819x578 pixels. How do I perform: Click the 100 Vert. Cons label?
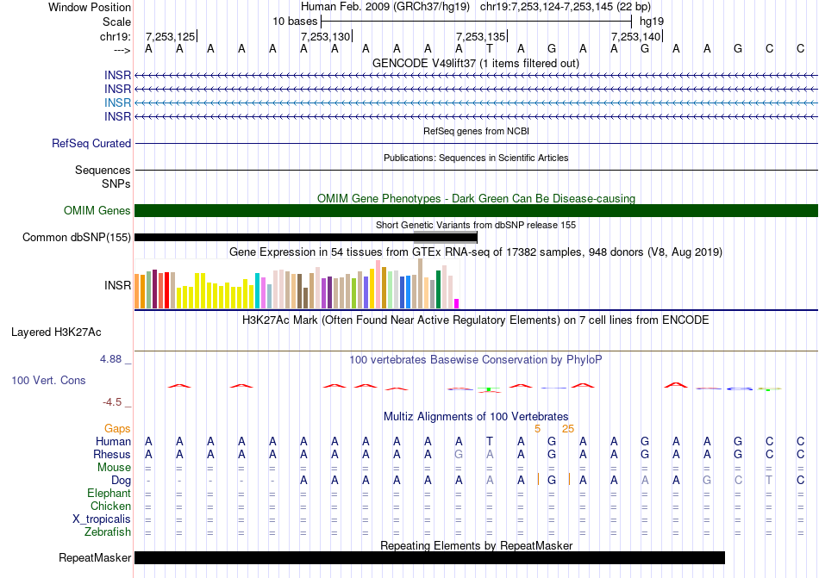(48, 380)
